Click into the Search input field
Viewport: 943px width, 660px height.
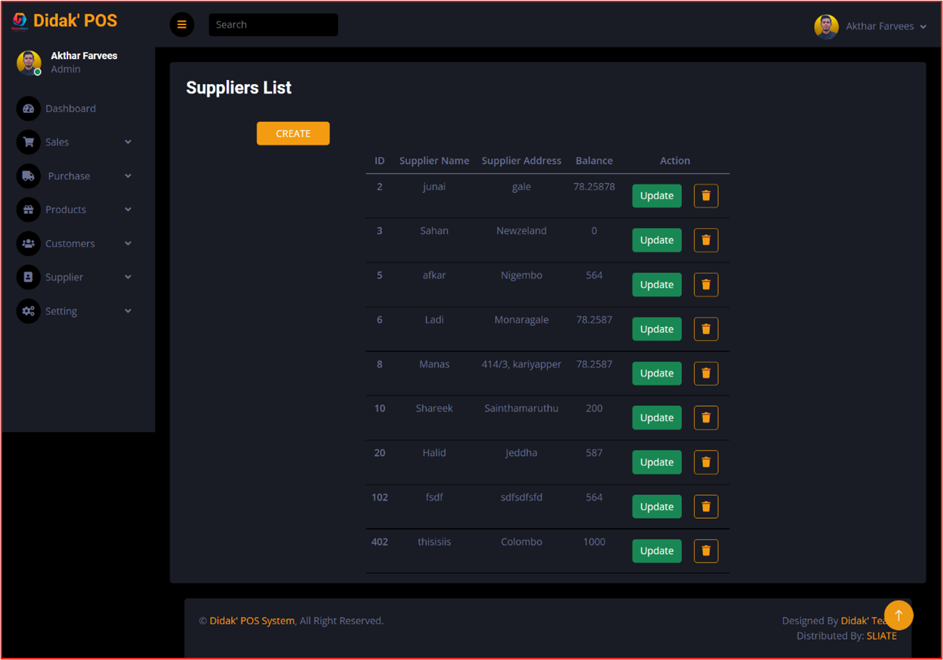click(273, 24)
